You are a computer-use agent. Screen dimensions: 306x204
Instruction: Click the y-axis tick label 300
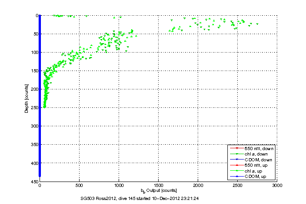[35, 126]
